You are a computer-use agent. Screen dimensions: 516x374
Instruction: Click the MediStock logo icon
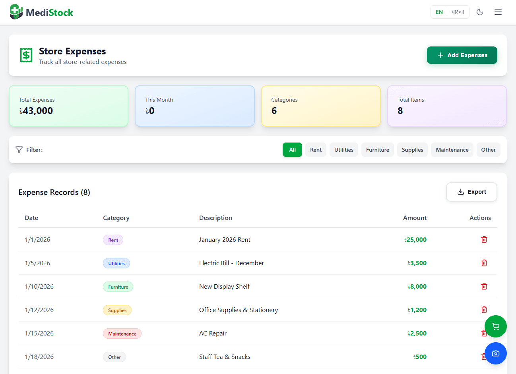point(16,12)
